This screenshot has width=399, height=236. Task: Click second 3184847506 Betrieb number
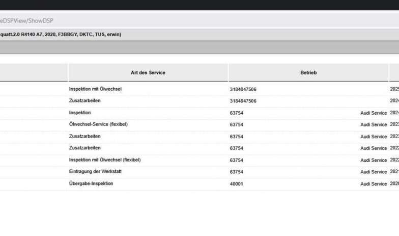(243, 101)
